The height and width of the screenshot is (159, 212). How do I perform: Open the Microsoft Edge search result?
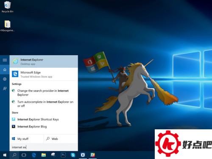(44, 74)
